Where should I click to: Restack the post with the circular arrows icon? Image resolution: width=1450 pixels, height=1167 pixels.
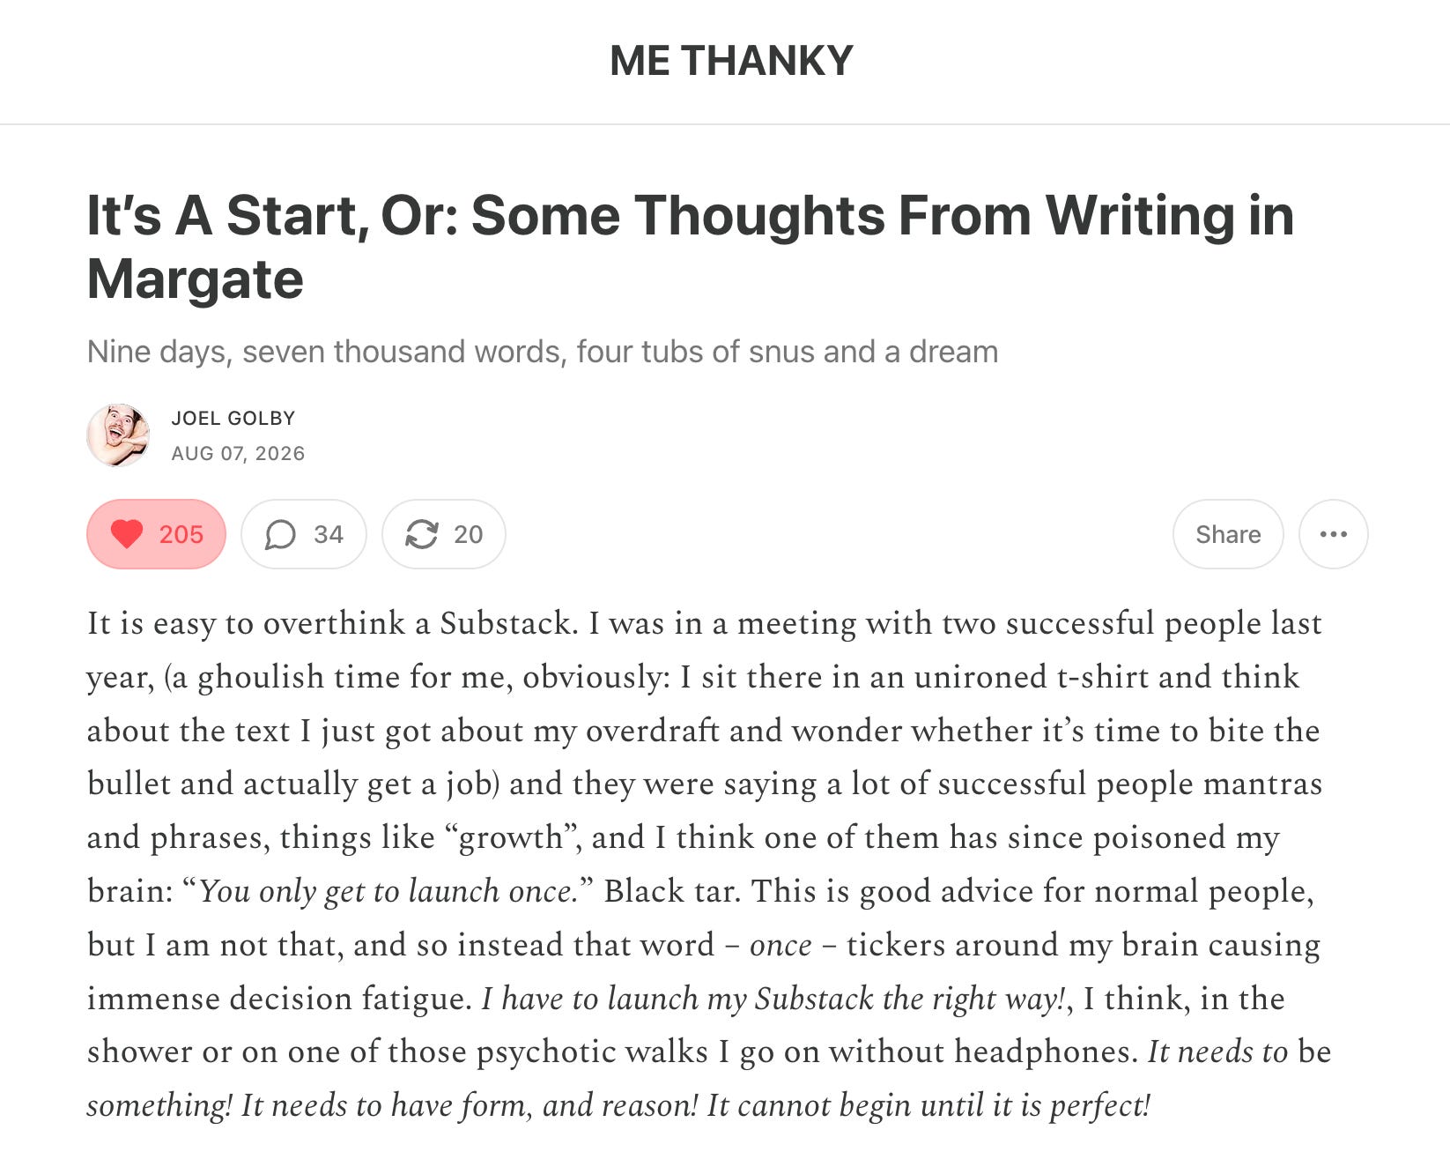coord(421,534)
